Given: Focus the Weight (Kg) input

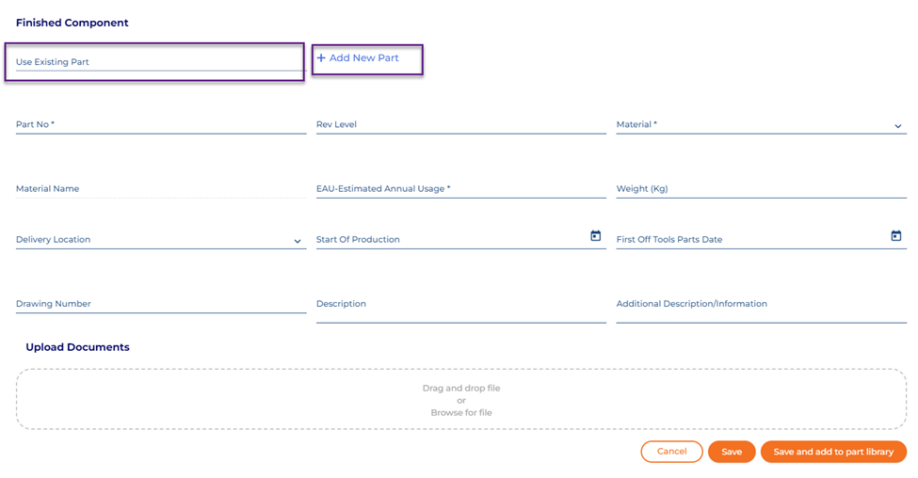Looking at the screenshot, I should coord(761,188).
